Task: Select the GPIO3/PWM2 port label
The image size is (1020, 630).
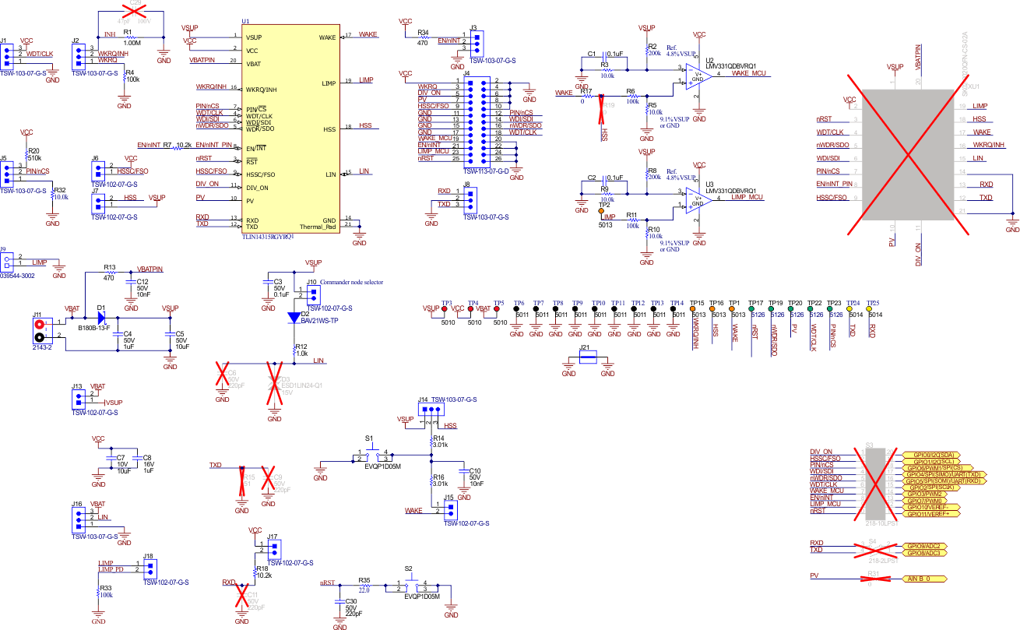Action: coord(927,494)
